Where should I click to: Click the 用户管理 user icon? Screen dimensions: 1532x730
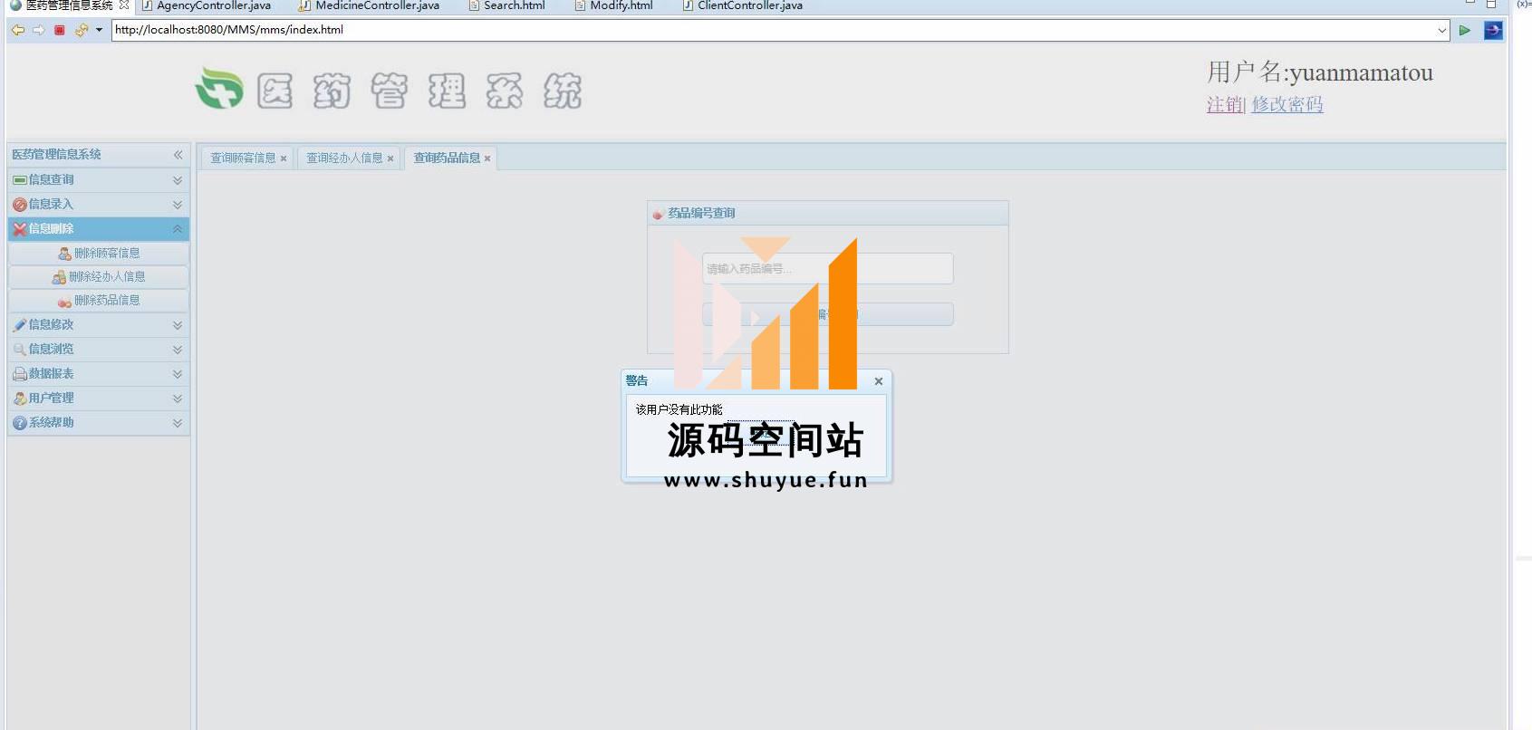pos(19,399)
